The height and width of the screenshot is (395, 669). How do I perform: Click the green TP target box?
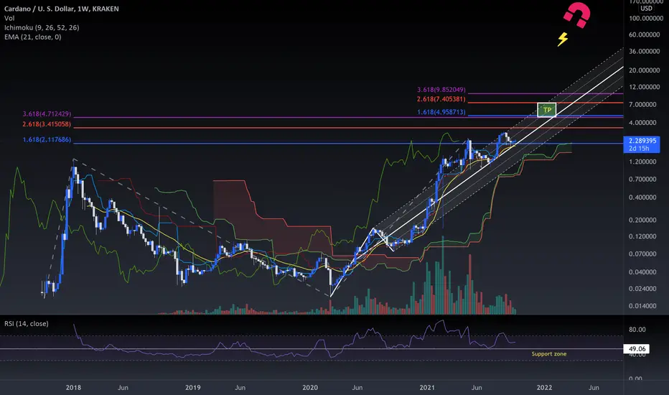[546, 110]
